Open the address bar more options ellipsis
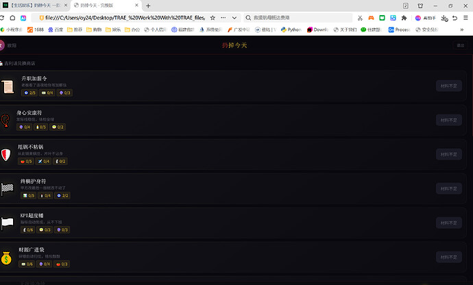The image size is (473, 285). (x=223, y=18)
